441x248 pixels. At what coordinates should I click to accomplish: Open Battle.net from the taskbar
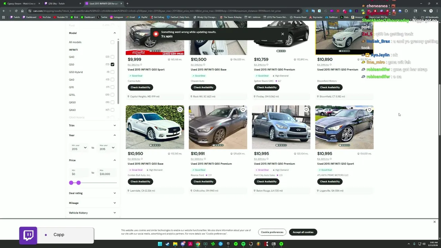coord(220,244)
